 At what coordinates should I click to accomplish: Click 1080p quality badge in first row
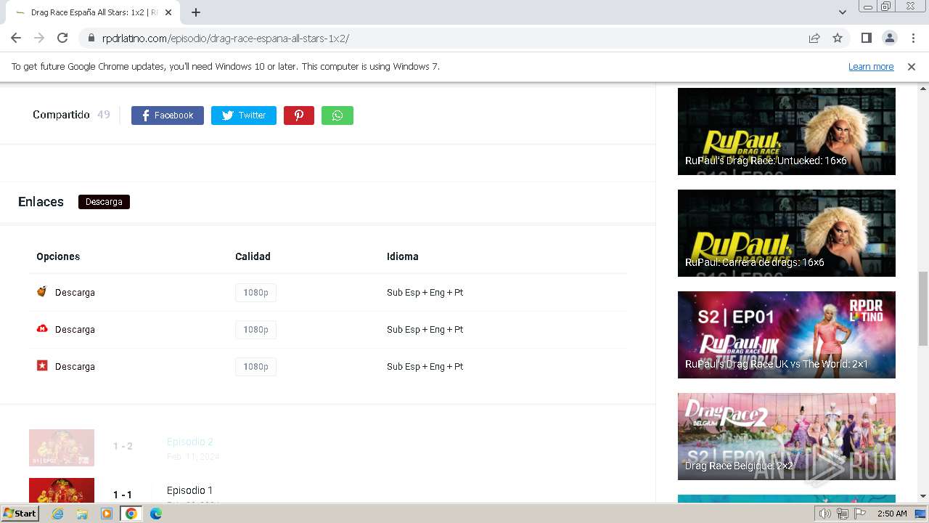tap(255, 293)
